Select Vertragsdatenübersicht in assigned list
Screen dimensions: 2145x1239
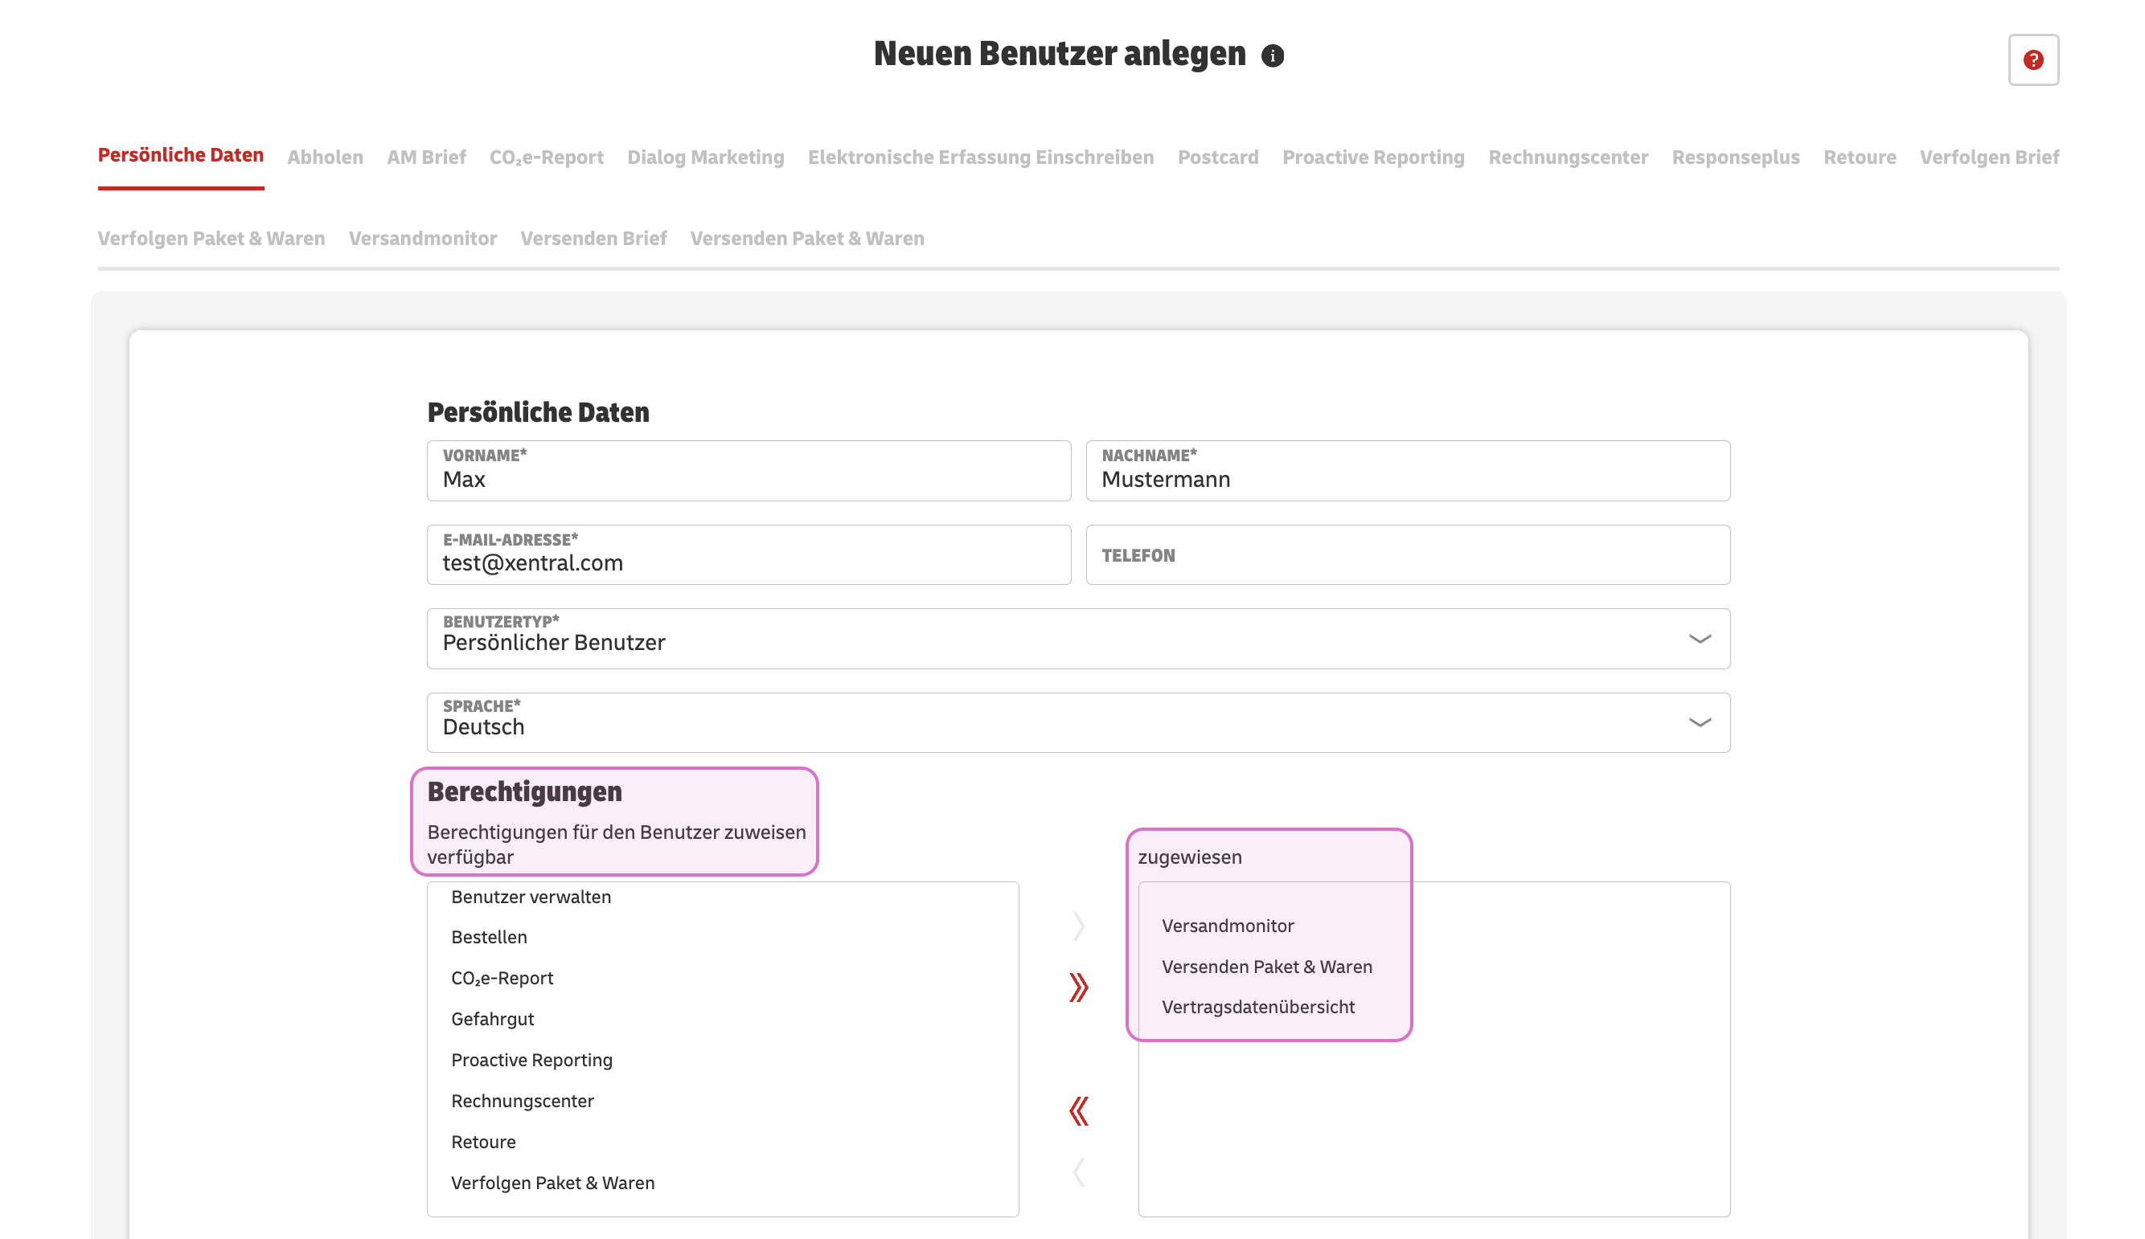[1257, 1007]
